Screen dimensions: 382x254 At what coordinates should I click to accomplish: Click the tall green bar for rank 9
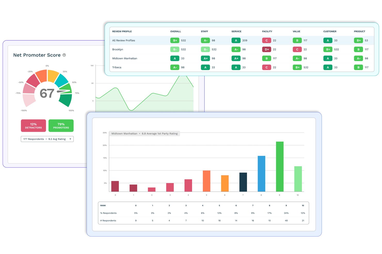[280, 167]
